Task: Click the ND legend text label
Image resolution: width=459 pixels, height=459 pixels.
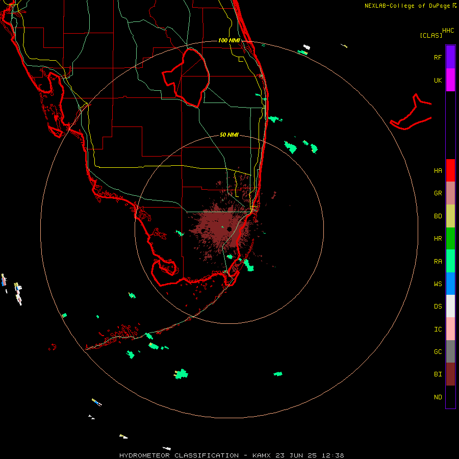Action: (438, 397)
